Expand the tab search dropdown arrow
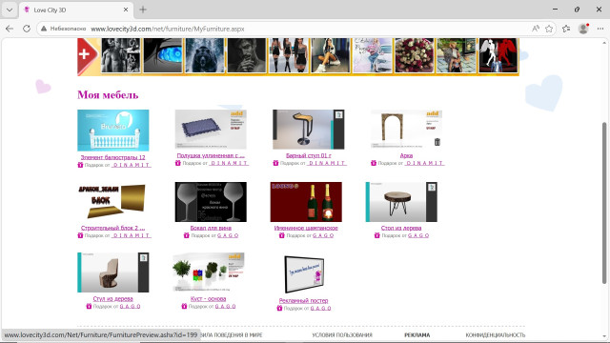Image resolution: width=610 pixels, height=343 pixels. 10,10
